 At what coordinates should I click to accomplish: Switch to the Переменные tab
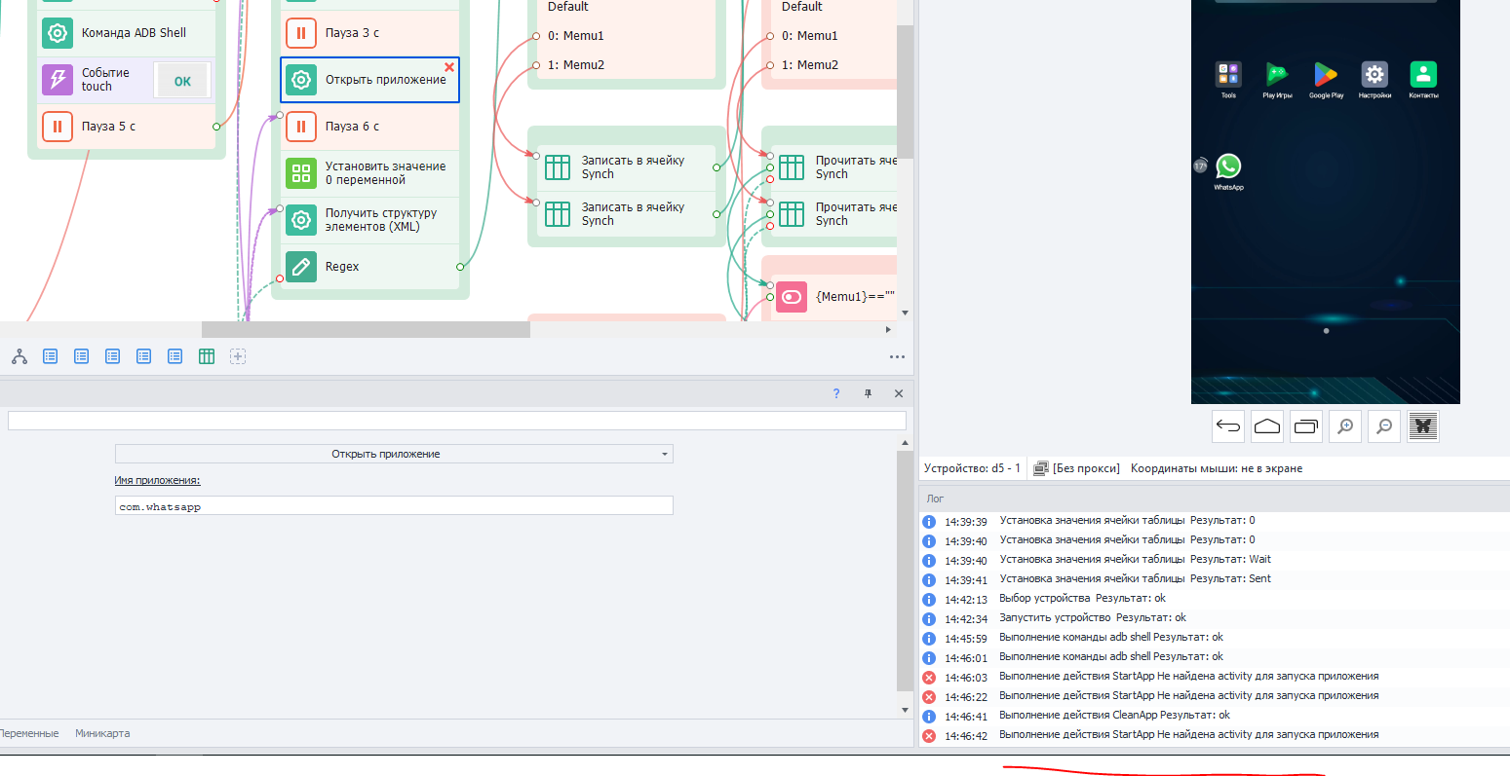[29, 733]
